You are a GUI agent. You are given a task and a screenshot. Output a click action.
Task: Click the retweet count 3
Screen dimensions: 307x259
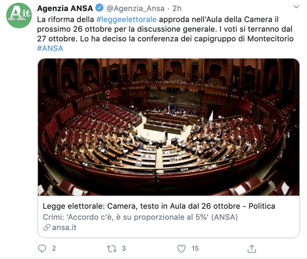[x=124, y=249]
